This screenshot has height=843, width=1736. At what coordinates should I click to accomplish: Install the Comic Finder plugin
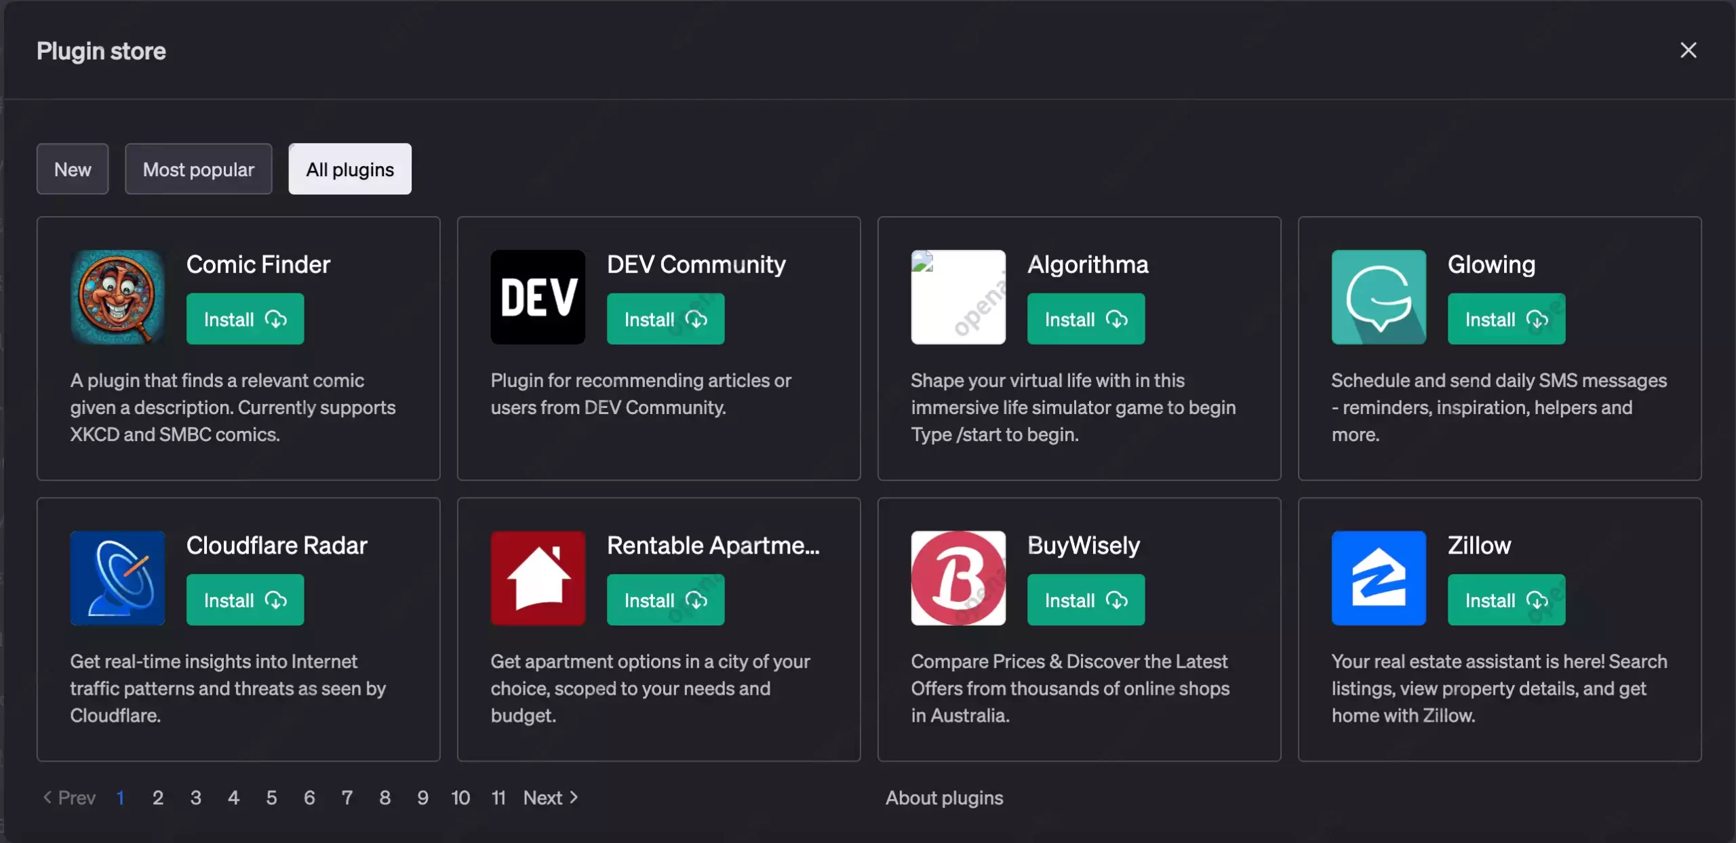tap(245, 319)
